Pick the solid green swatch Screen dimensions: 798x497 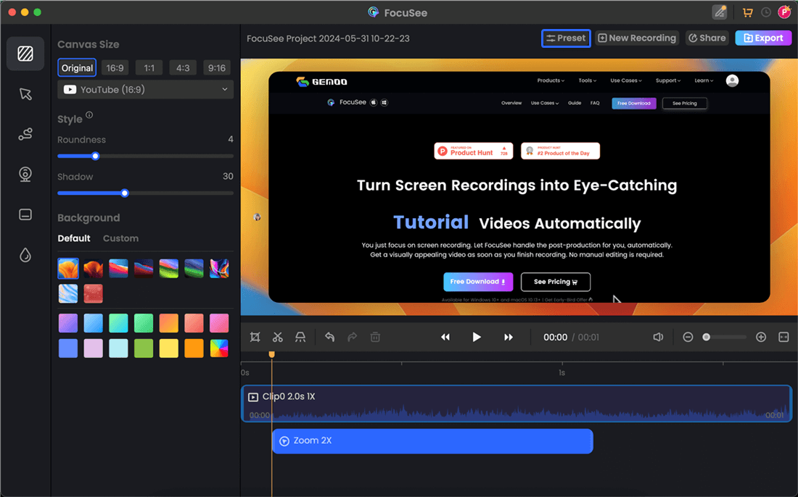coord(144,348)
